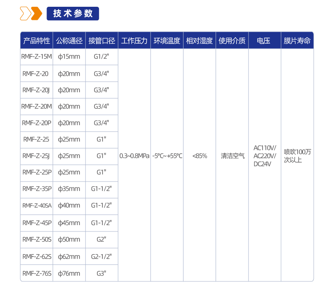Click the RMF-Z-25P model cell
Image resolution: width=334 pixels, height=289 pixels.
point(37,173)
